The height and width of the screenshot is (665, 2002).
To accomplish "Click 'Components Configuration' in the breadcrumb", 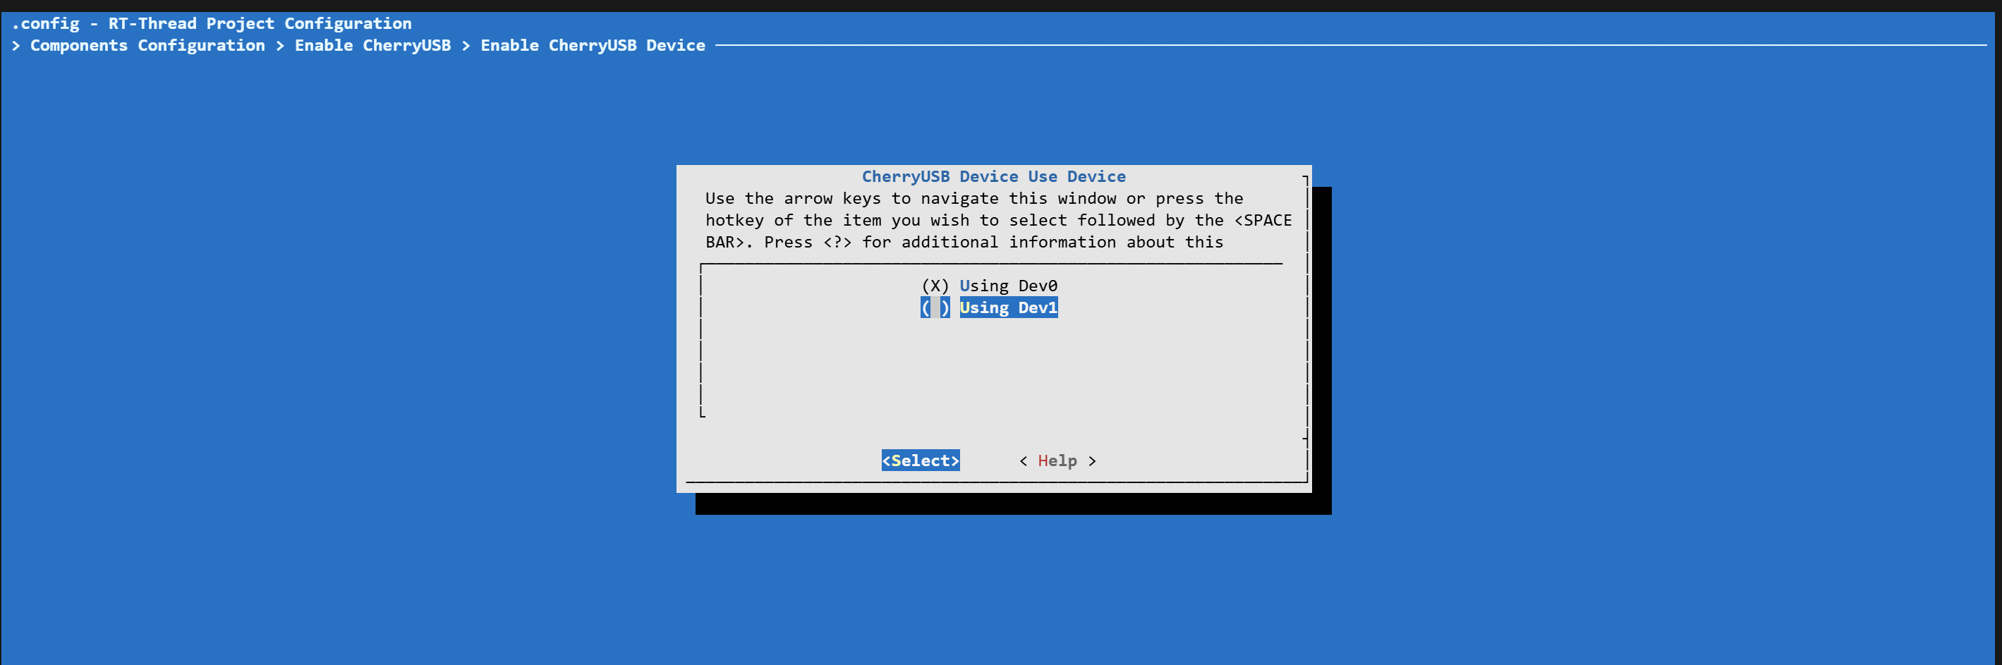I will [147, 45].
